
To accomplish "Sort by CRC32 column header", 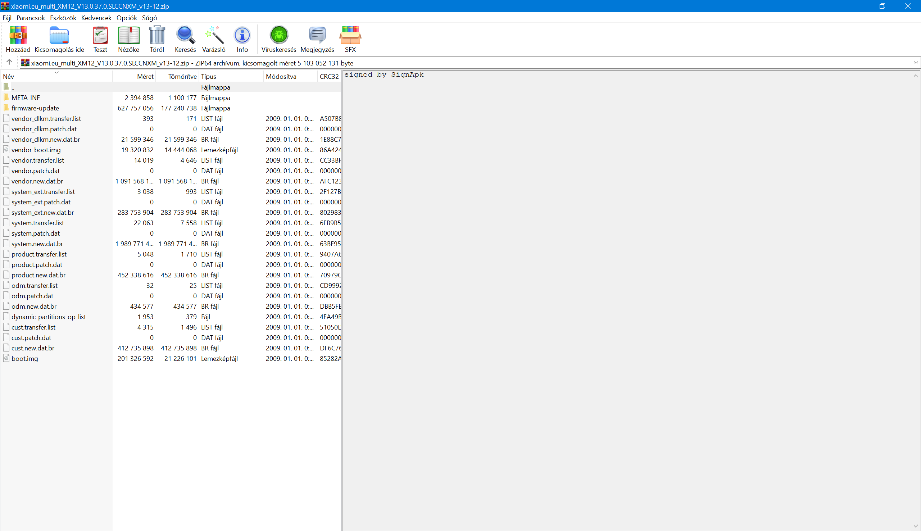I will click(329, 76).
